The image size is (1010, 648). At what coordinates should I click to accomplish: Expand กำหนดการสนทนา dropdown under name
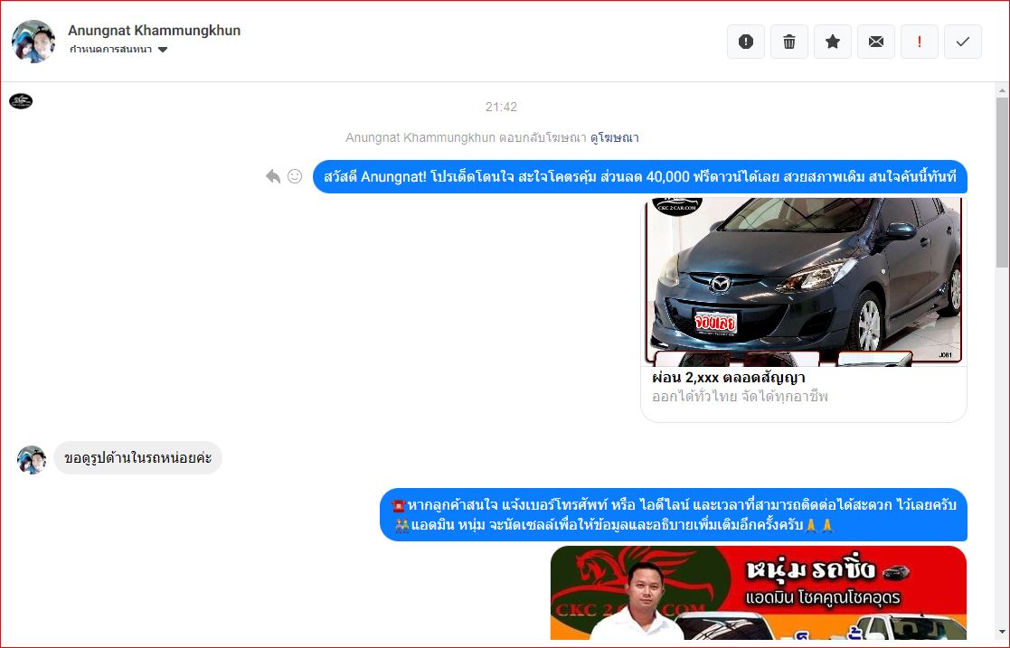(118, 50)
